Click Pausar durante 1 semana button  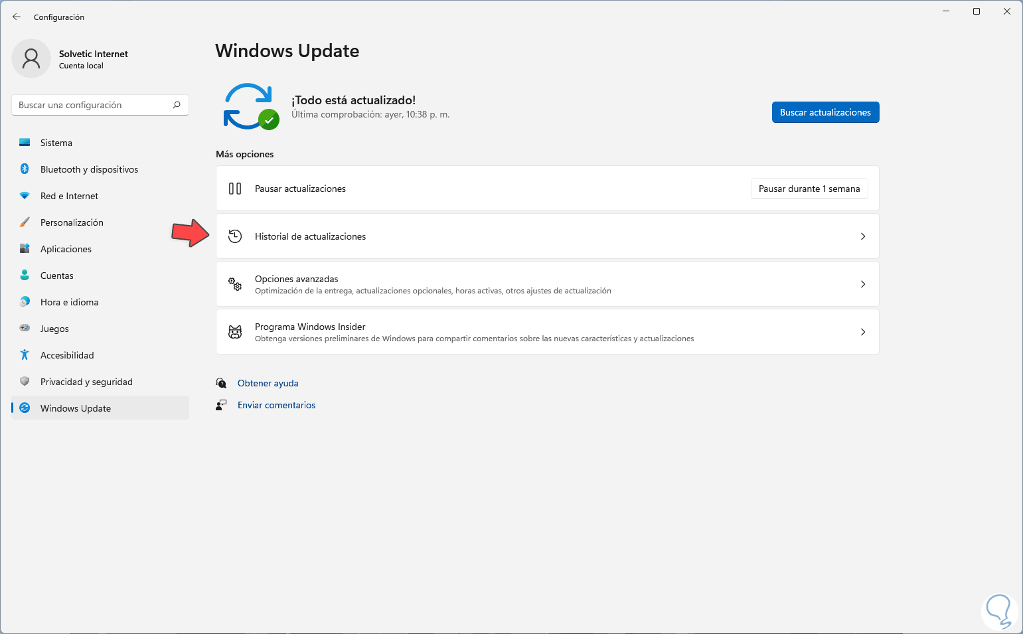(809, 189)
